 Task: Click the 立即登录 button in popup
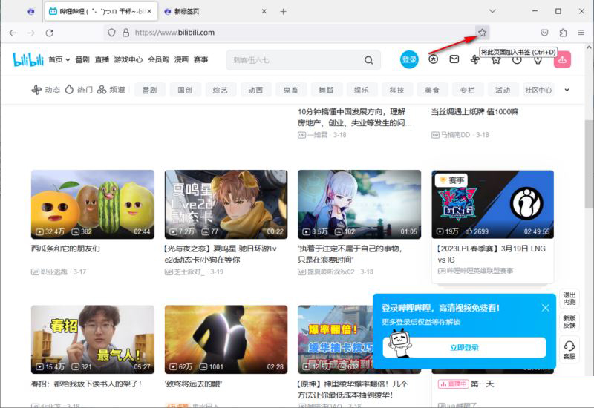465,347
